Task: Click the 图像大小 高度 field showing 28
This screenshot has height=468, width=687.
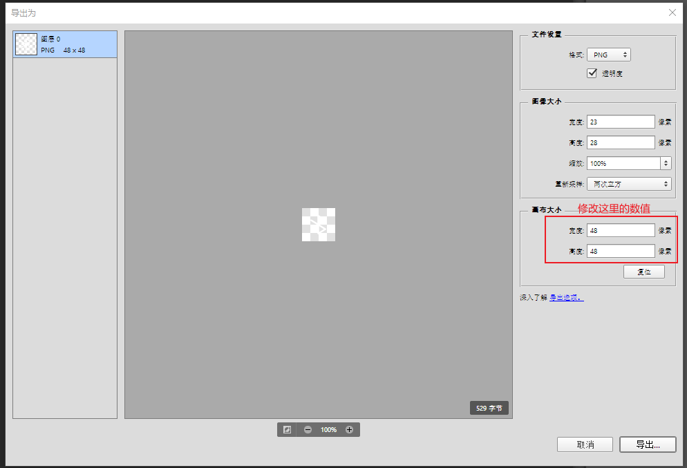Action: pos(621,142)
